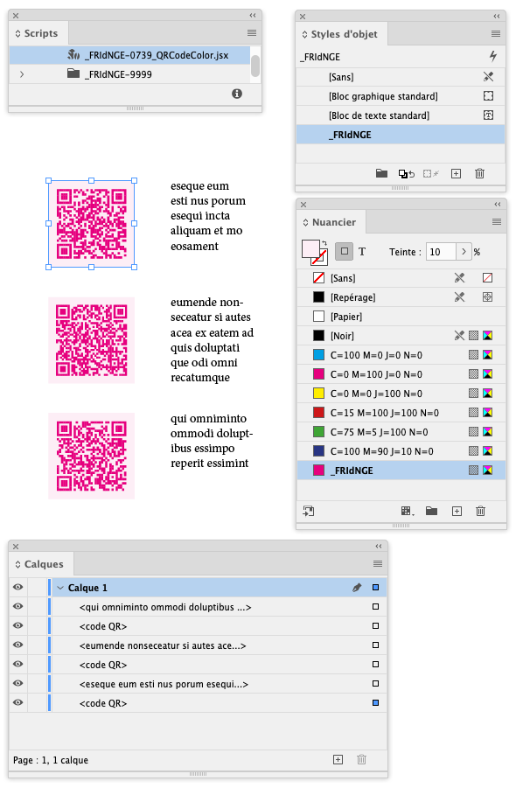Switch to the Styles d'objet tab
The height and width of the screenshot is (788, 516).
(x=341, y=34)
